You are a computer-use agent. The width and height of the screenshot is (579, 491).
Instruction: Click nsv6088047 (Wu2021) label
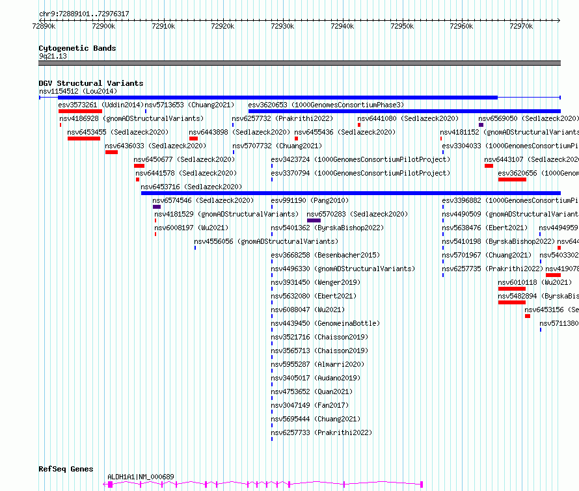coord(308,310)
